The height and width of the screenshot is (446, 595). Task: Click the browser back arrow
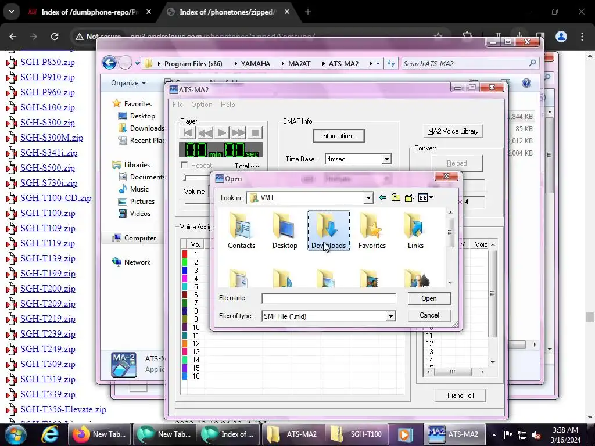pyautogui.click(x=13, y=37)
